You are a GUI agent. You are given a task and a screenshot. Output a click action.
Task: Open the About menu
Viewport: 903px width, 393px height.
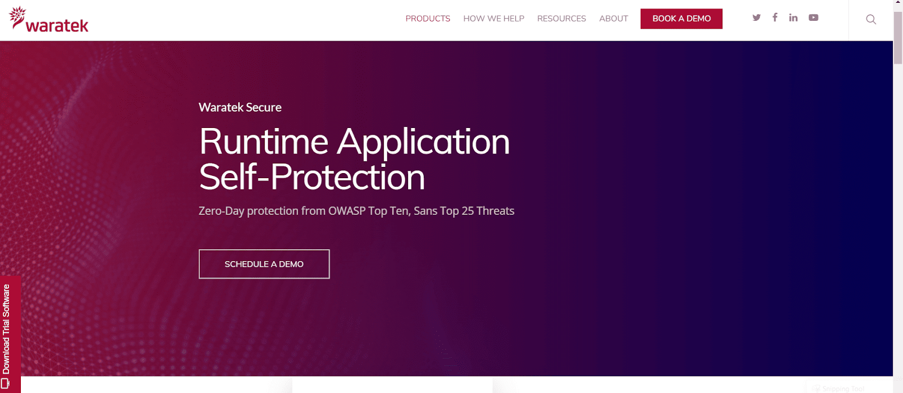(x=613, y=19)
